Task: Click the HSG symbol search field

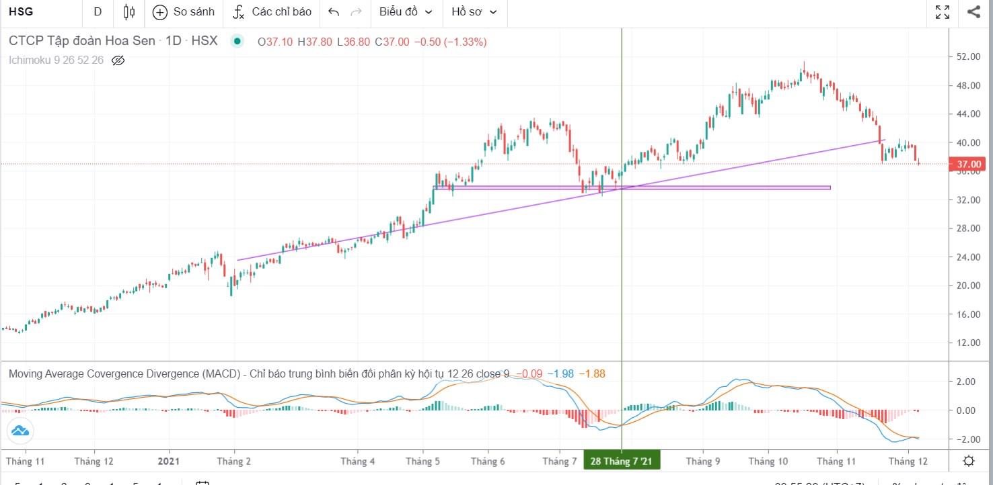Action: (x=40, y=12)
